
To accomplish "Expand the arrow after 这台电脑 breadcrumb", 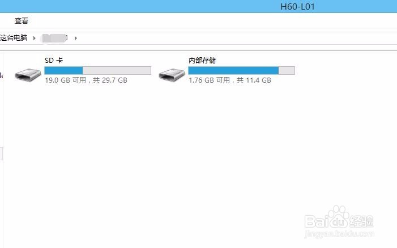I will click(x=34, y=38).
